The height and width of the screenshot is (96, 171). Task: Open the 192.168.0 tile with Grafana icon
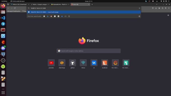115,64
